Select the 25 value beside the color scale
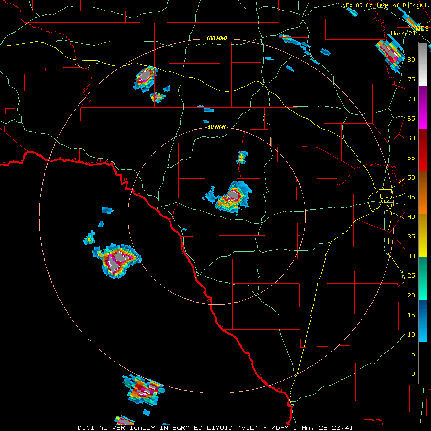 (411, 276)
